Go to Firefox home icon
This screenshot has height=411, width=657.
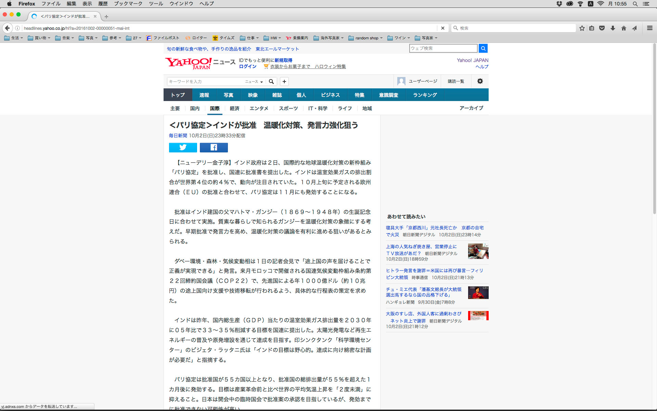(624, 28)
